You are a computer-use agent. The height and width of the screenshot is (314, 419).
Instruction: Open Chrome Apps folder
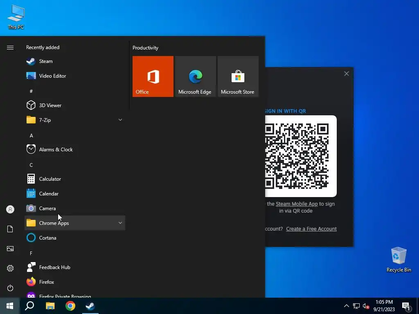(x=75, y=223)
